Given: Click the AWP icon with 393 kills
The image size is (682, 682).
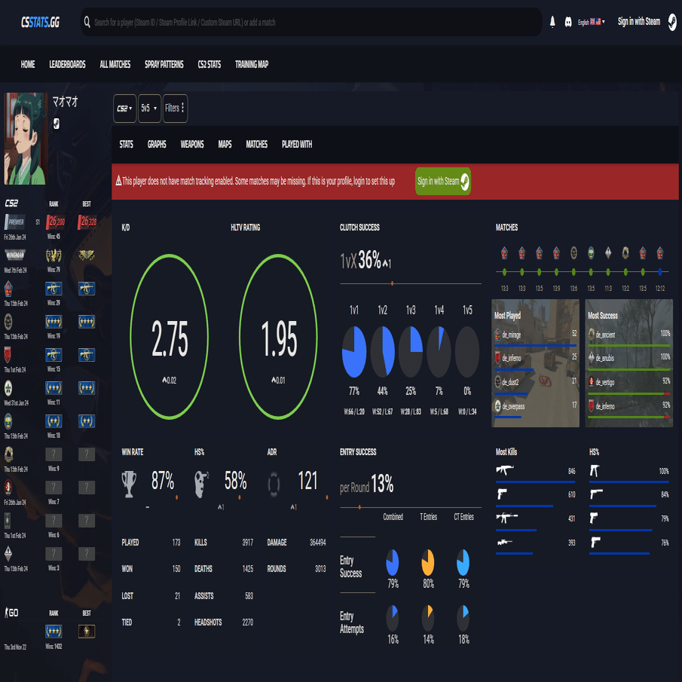Looking at the screenshot, I should 505,542.
